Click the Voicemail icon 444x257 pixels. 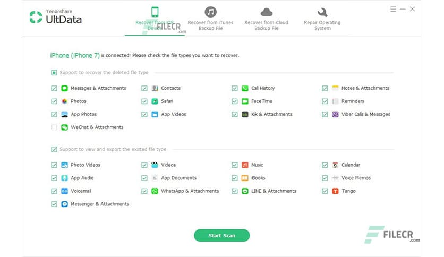[65, 191]
